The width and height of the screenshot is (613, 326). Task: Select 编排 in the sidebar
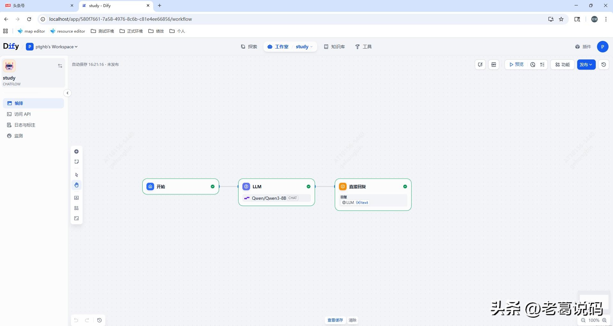tap(34, 103)
